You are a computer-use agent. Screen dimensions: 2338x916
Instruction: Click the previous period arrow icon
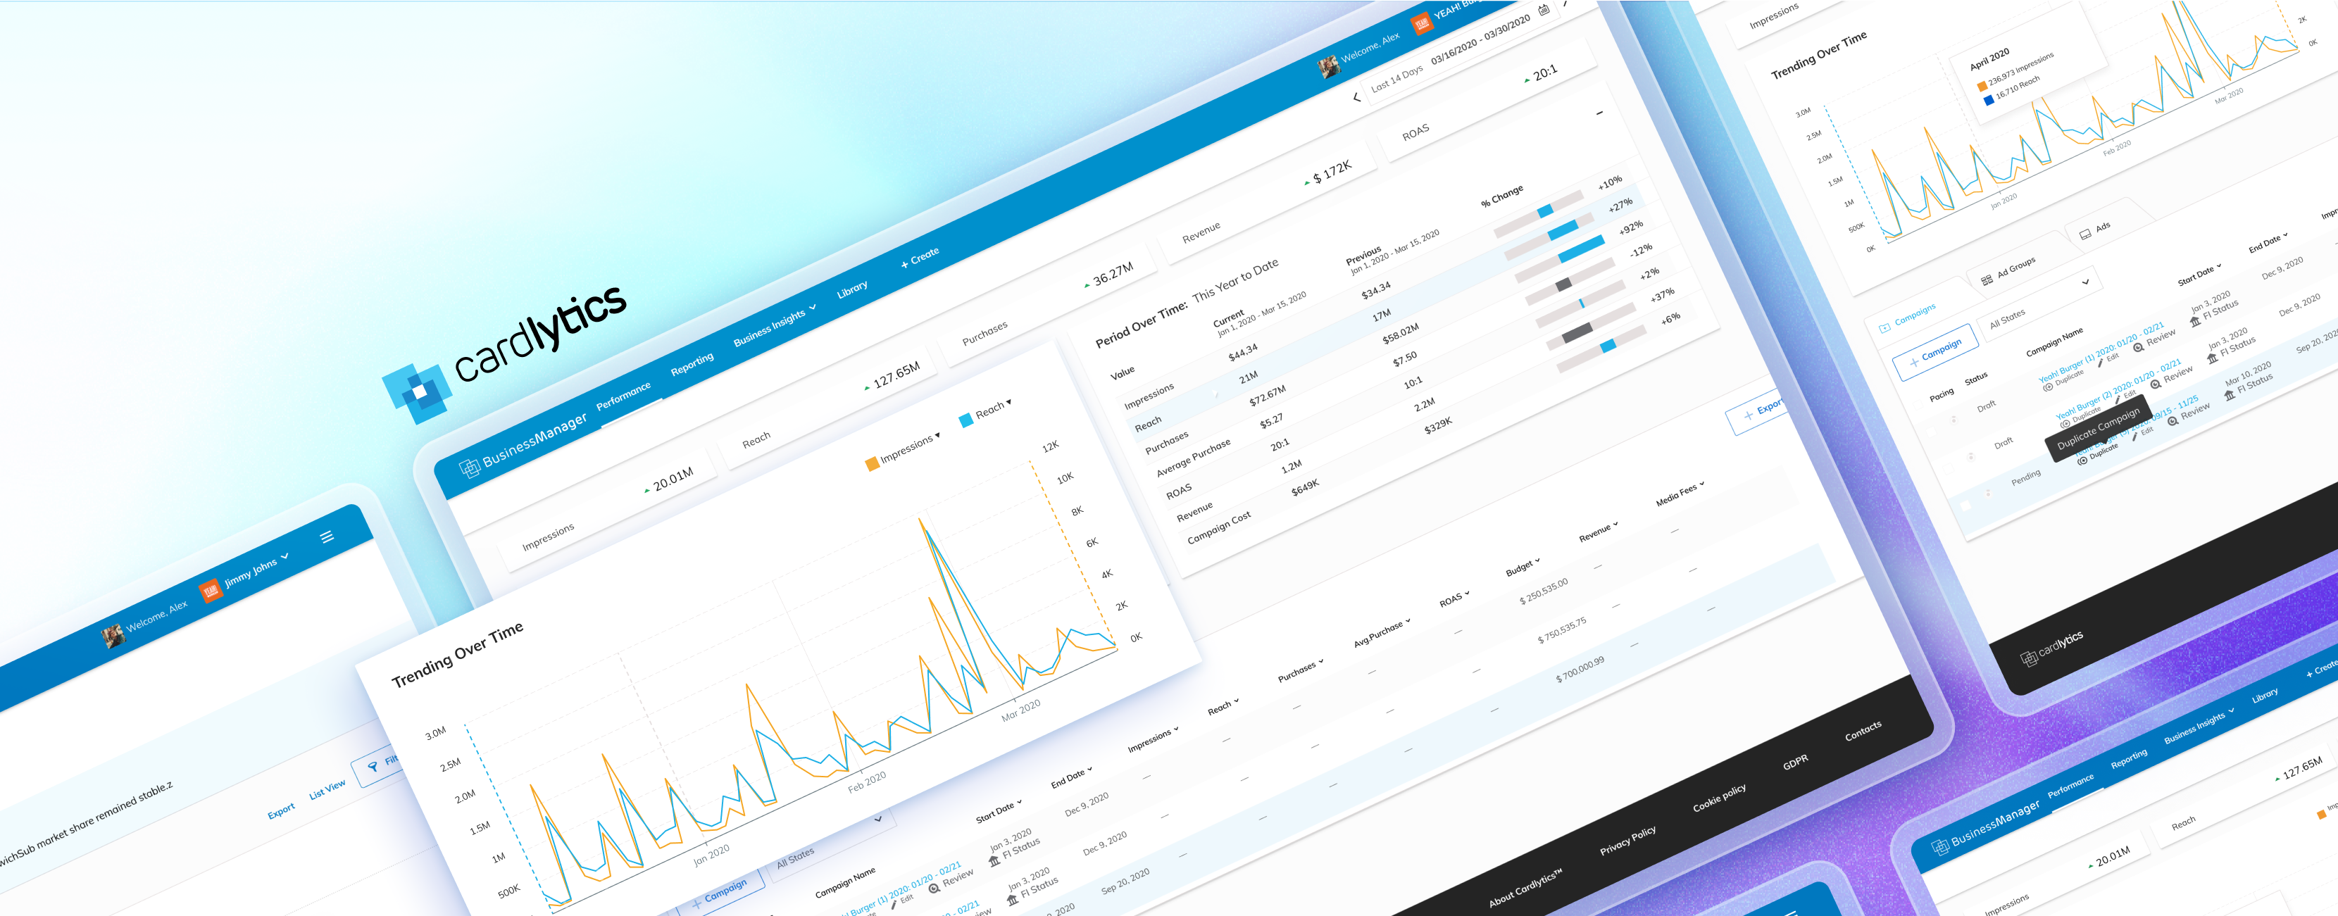(x=1357, y=97)
